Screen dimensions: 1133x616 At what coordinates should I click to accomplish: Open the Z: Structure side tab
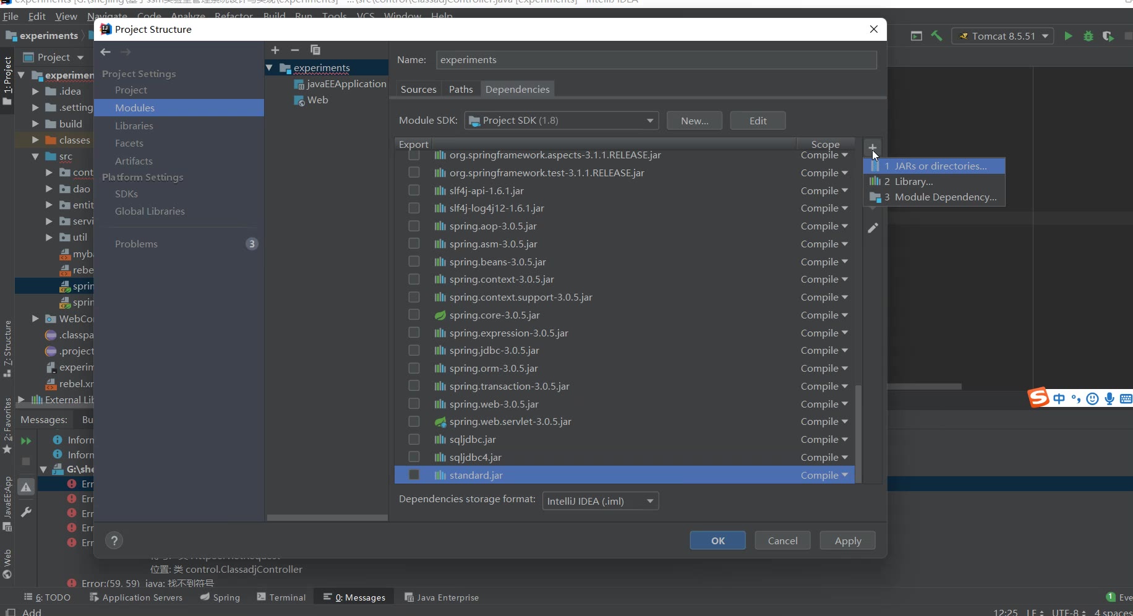tap(7, 348)
